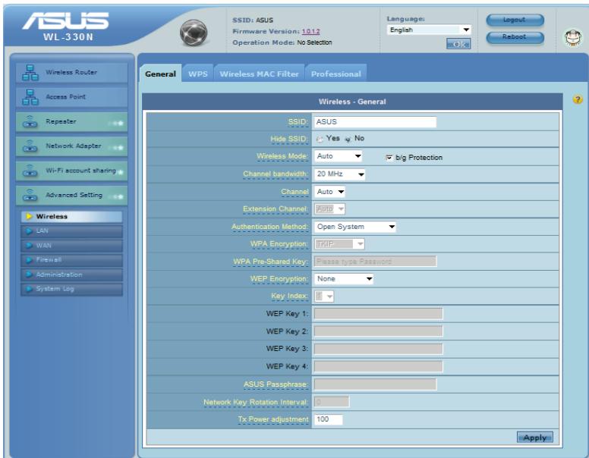
Task: Open the Key Index dropdown
Action: (x=324, y=296)
